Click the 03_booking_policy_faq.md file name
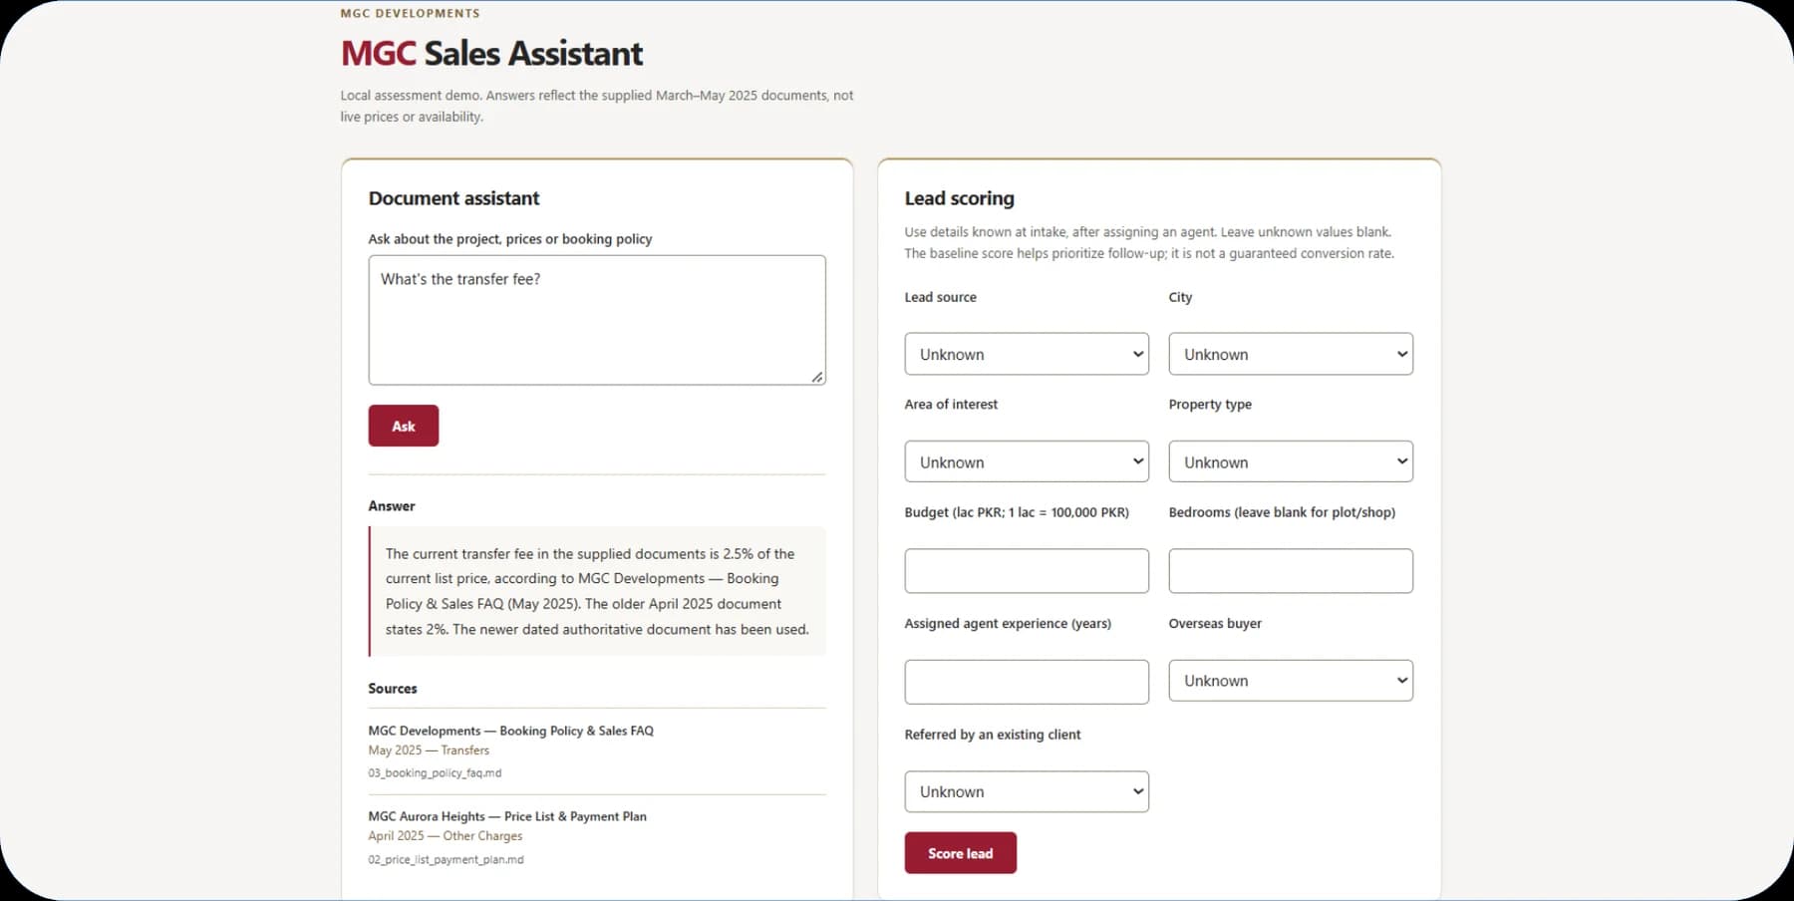 pos(435,773)
